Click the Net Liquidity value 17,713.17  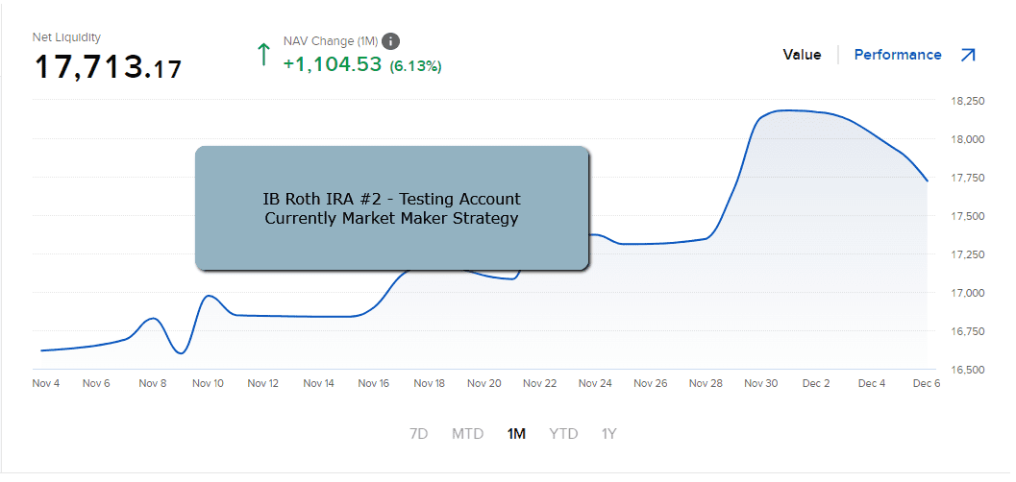(x=108, y=67)
